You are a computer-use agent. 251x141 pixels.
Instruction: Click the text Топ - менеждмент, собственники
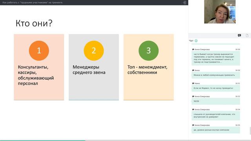tap(147, 70)
